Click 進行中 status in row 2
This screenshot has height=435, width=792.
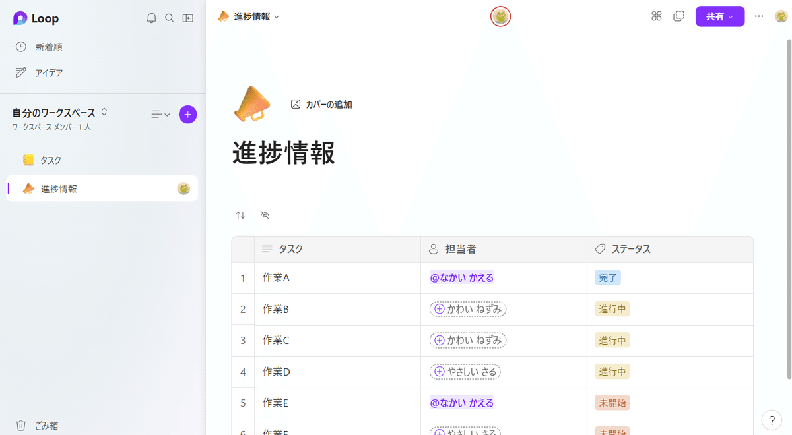612,309
